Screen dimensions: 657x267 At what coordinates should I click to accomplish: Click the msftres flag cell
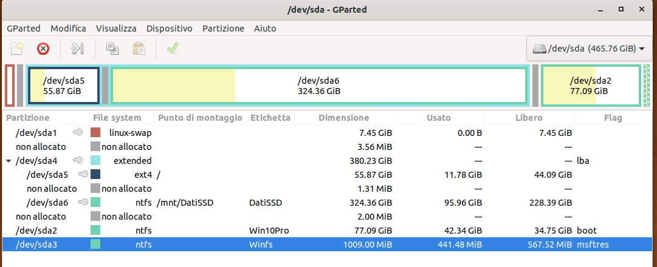(591, 245)
